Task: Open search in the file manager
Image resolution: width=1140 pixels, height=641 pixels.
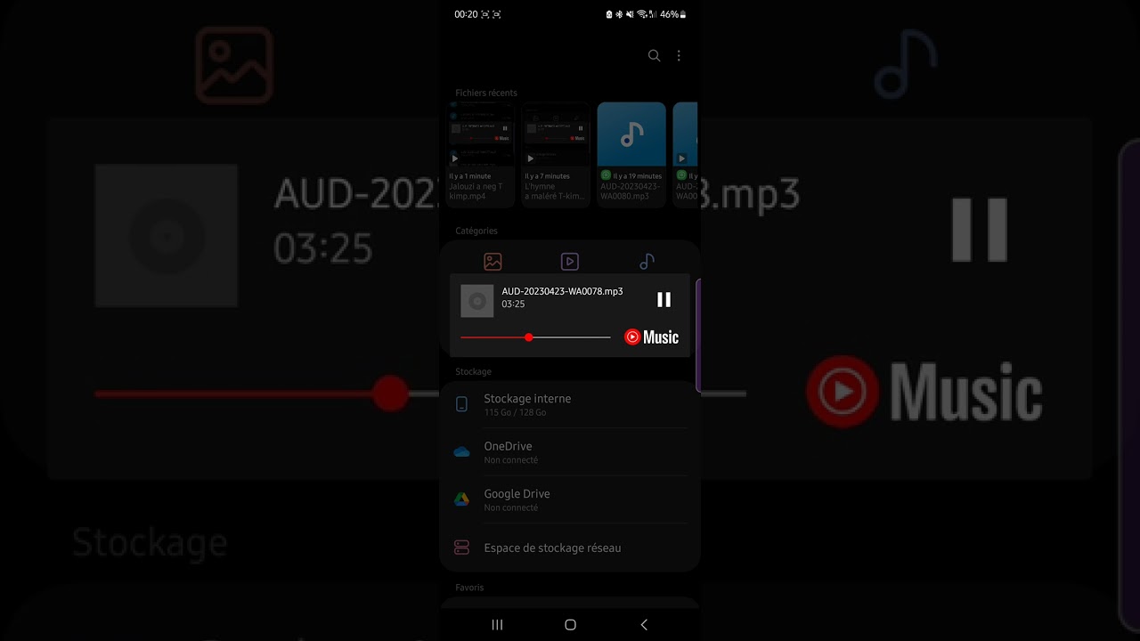Action: click(x=654, y=55)
